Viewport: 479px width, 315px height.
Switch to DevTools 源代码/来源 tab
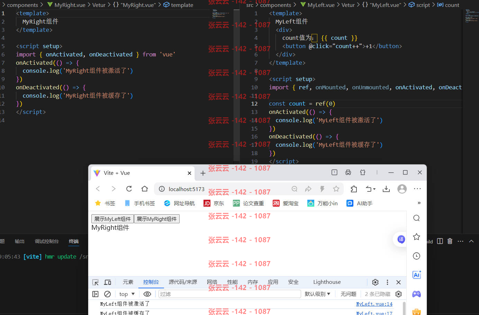183,282
